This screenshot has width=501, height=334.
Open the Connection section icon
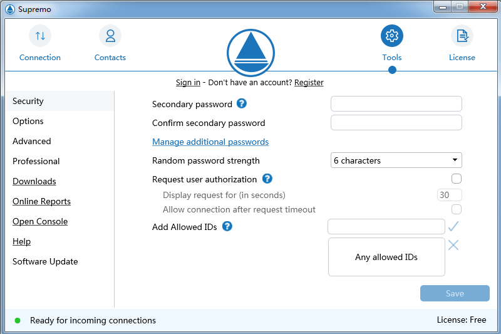click(x=40, y=36)
